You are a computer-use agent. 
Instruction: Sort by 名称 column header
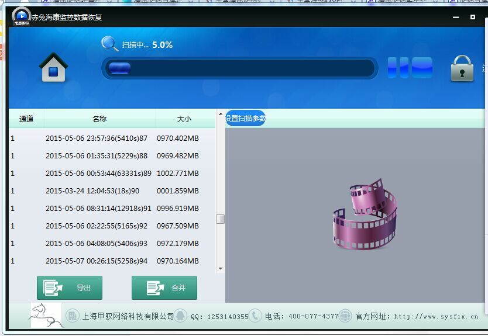[99, 119]
